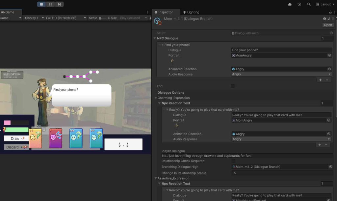Select the purple shouting face card
Screen dimensions: 337x201
click(x=55, y=138)
